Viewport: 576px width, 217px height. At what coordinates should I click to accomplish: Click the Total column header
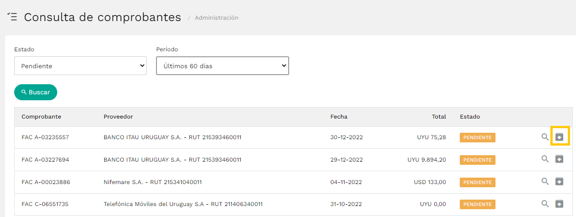click(439, 117)
